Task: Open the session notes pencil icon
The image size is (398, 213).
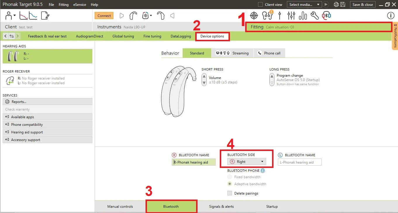Action: click(45, 16)
